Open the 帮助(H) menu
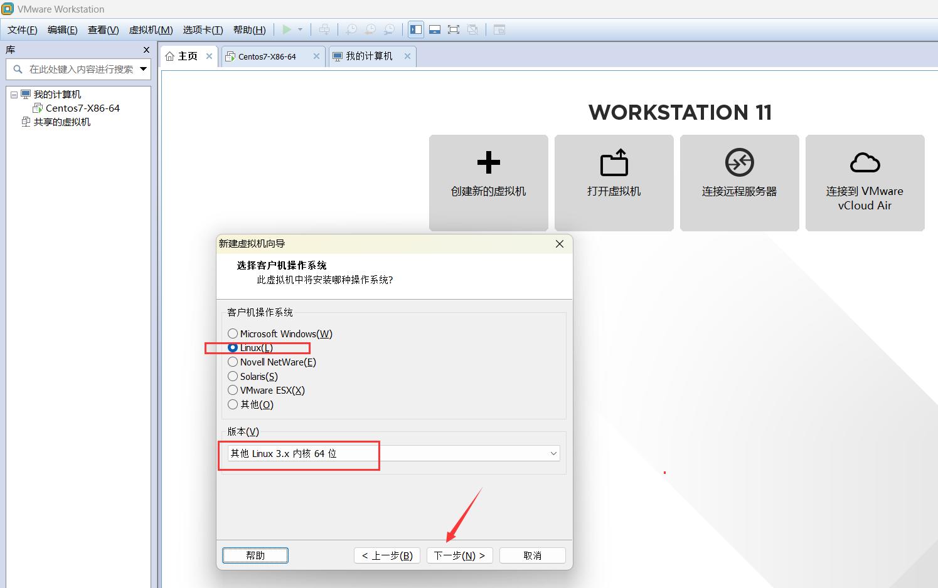The width and height of the screenshot is (938, 588). (250, 29)
